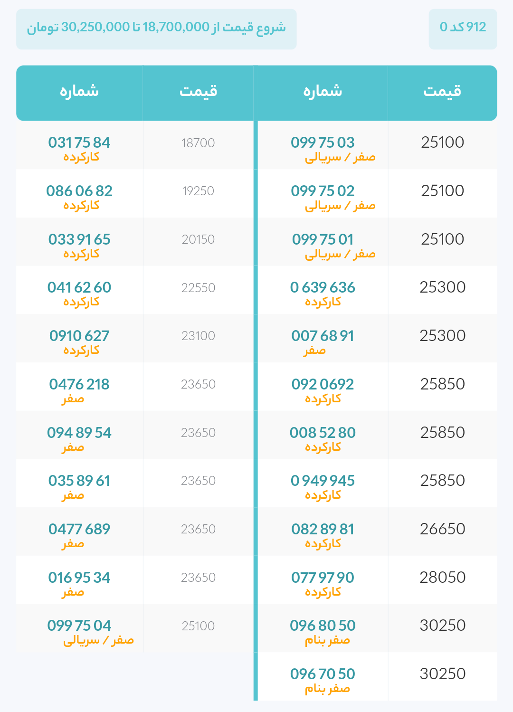The image size is (513, 712).
Task: Select number 016 95 34
Action: 79,578
